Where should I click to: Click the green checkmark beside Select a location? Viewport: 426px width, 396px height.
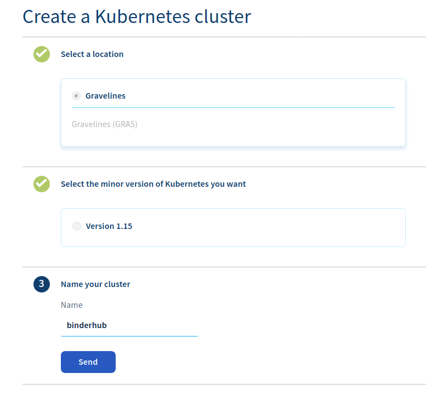click(x=42, y=54)
